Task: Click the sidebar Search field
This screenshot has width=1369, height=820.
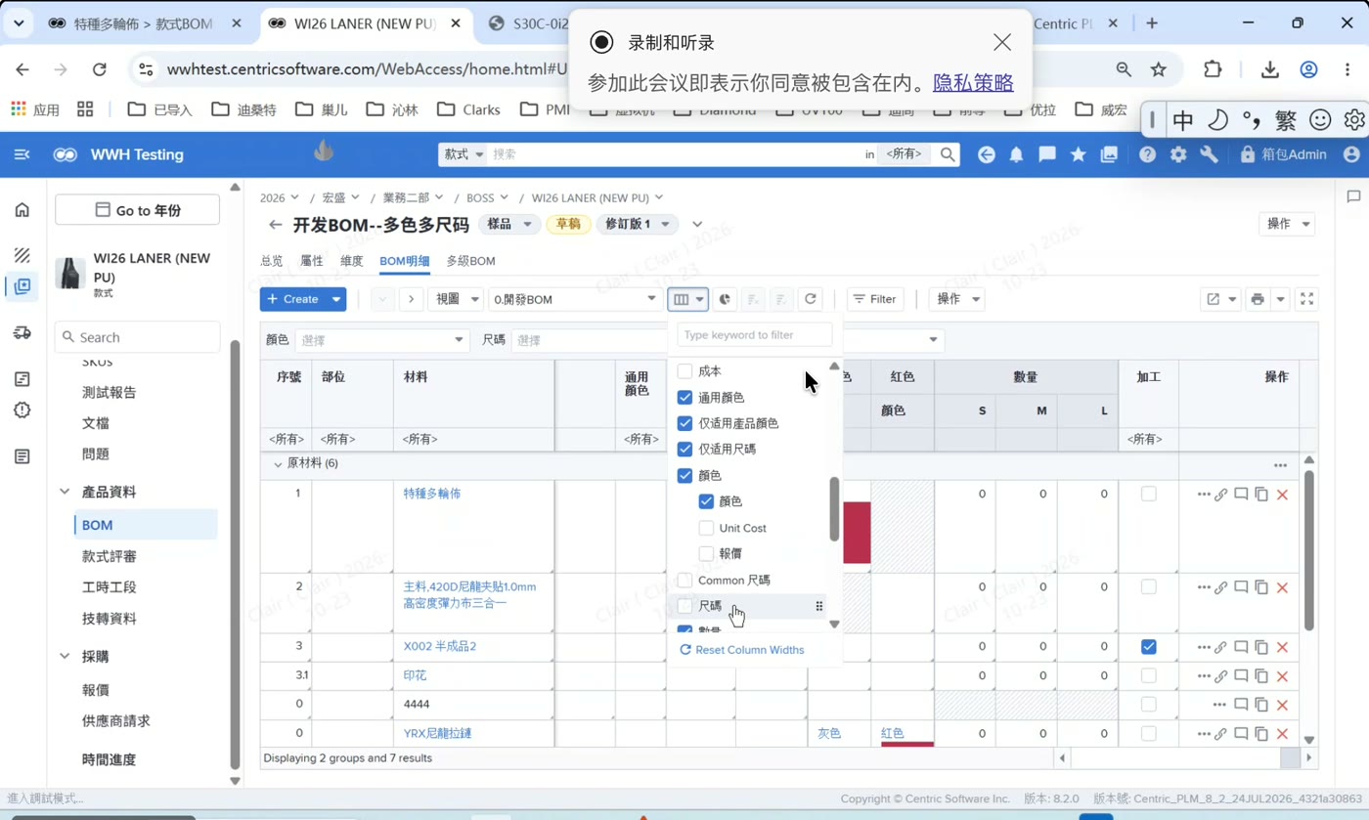Action: coord(137,337)
